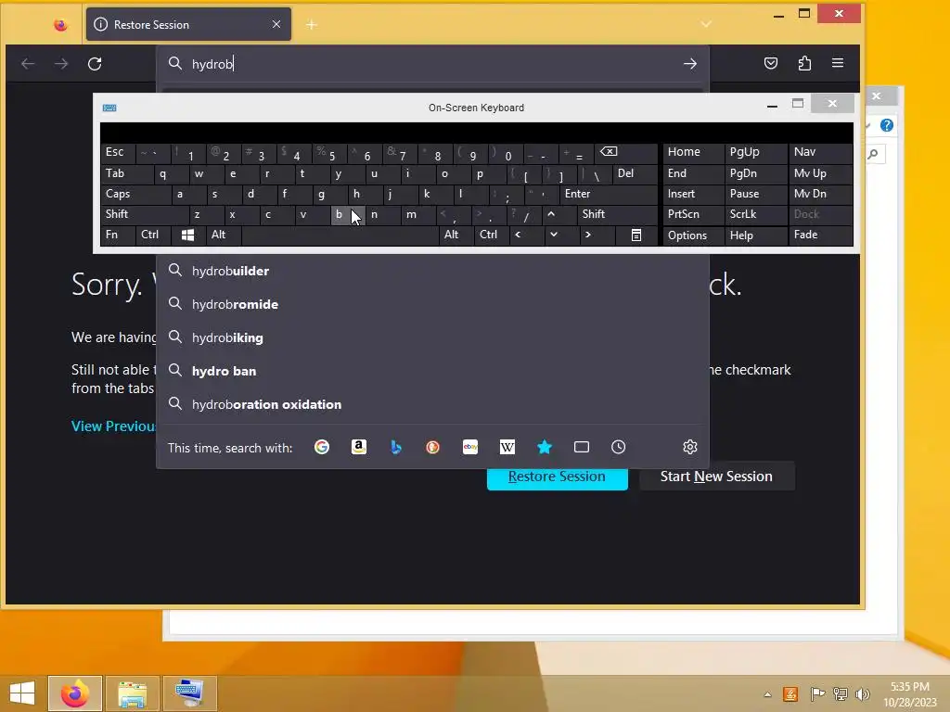950x712 pixels.
Task: Click into the address bar text field
Action: pos(430,64)
